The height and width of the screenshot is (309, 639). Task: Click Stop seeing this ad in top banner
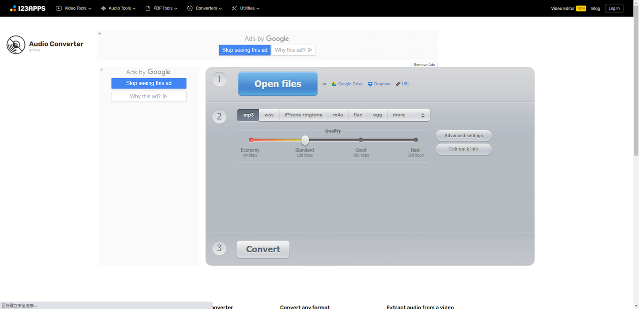(x=245, y=50)
